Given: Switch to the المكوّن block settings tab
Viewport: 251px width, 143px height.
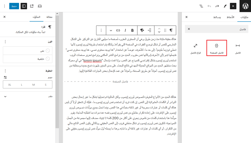Looking at the screenshot, I should tap(36, 17).
